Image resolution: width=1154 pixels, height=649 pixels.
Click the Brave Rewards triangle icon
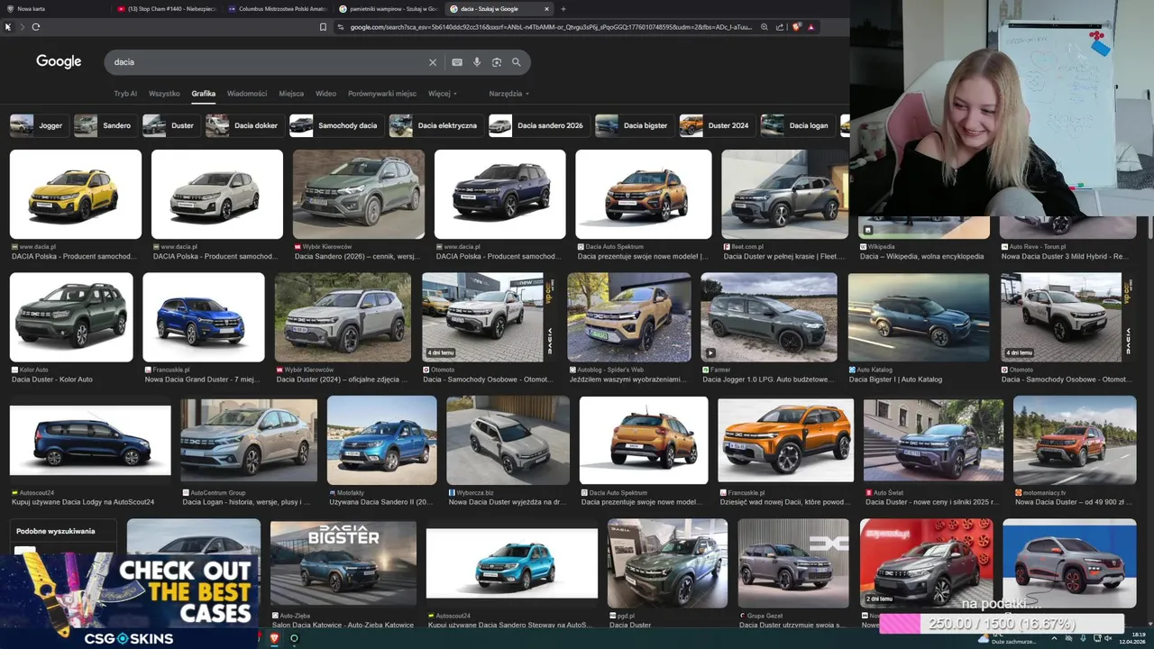pyautogui.click(x=811, y=27)
